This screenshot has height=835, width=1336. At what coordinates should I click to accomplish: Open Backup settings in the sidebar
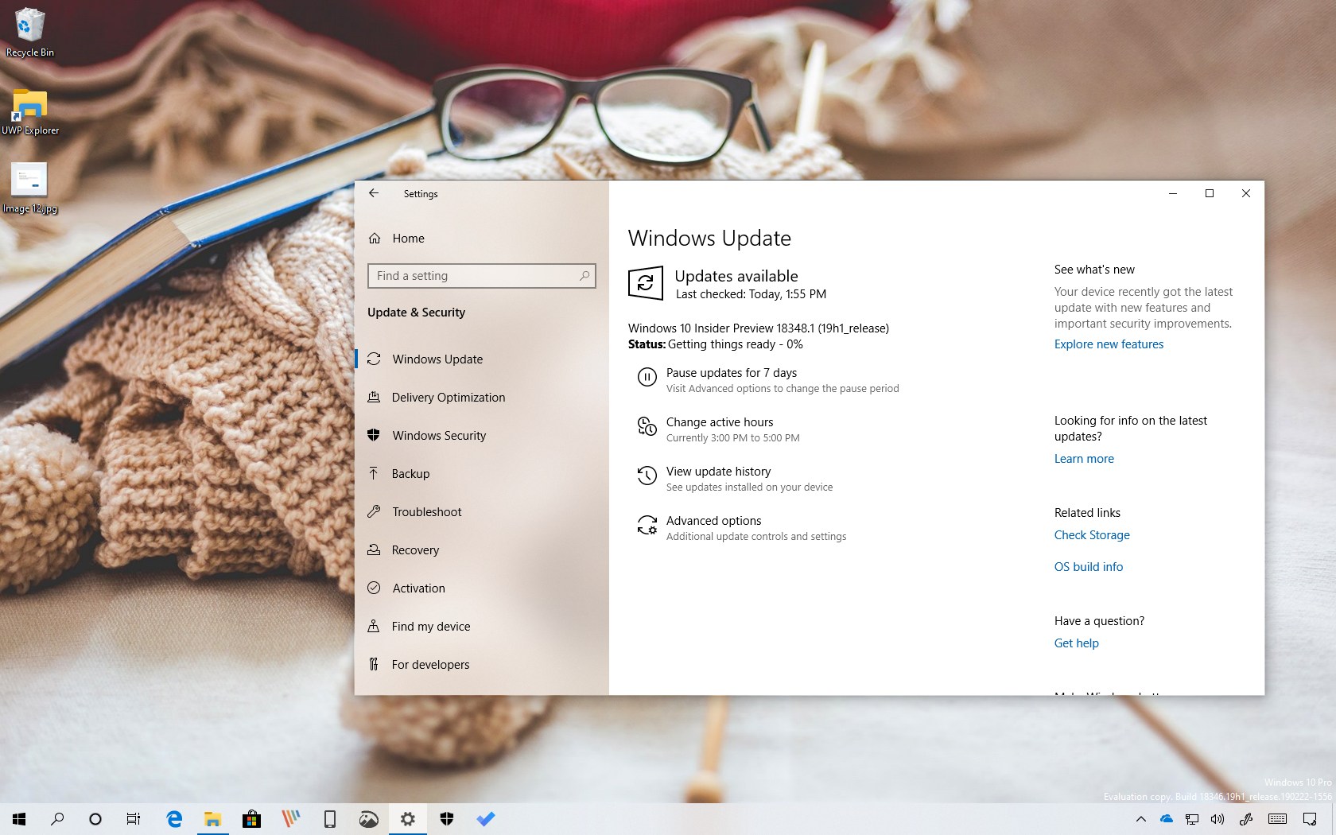410,473
